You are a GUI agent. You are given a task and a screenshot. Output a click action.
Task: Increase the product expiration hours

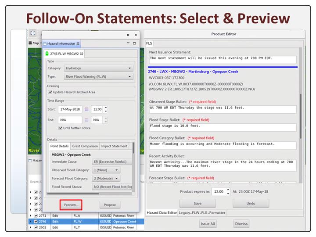click(228, 190)
